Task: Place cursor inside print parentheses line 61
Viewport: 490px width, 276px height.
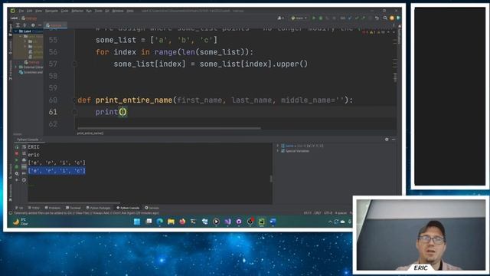Action: pos(123,112)
